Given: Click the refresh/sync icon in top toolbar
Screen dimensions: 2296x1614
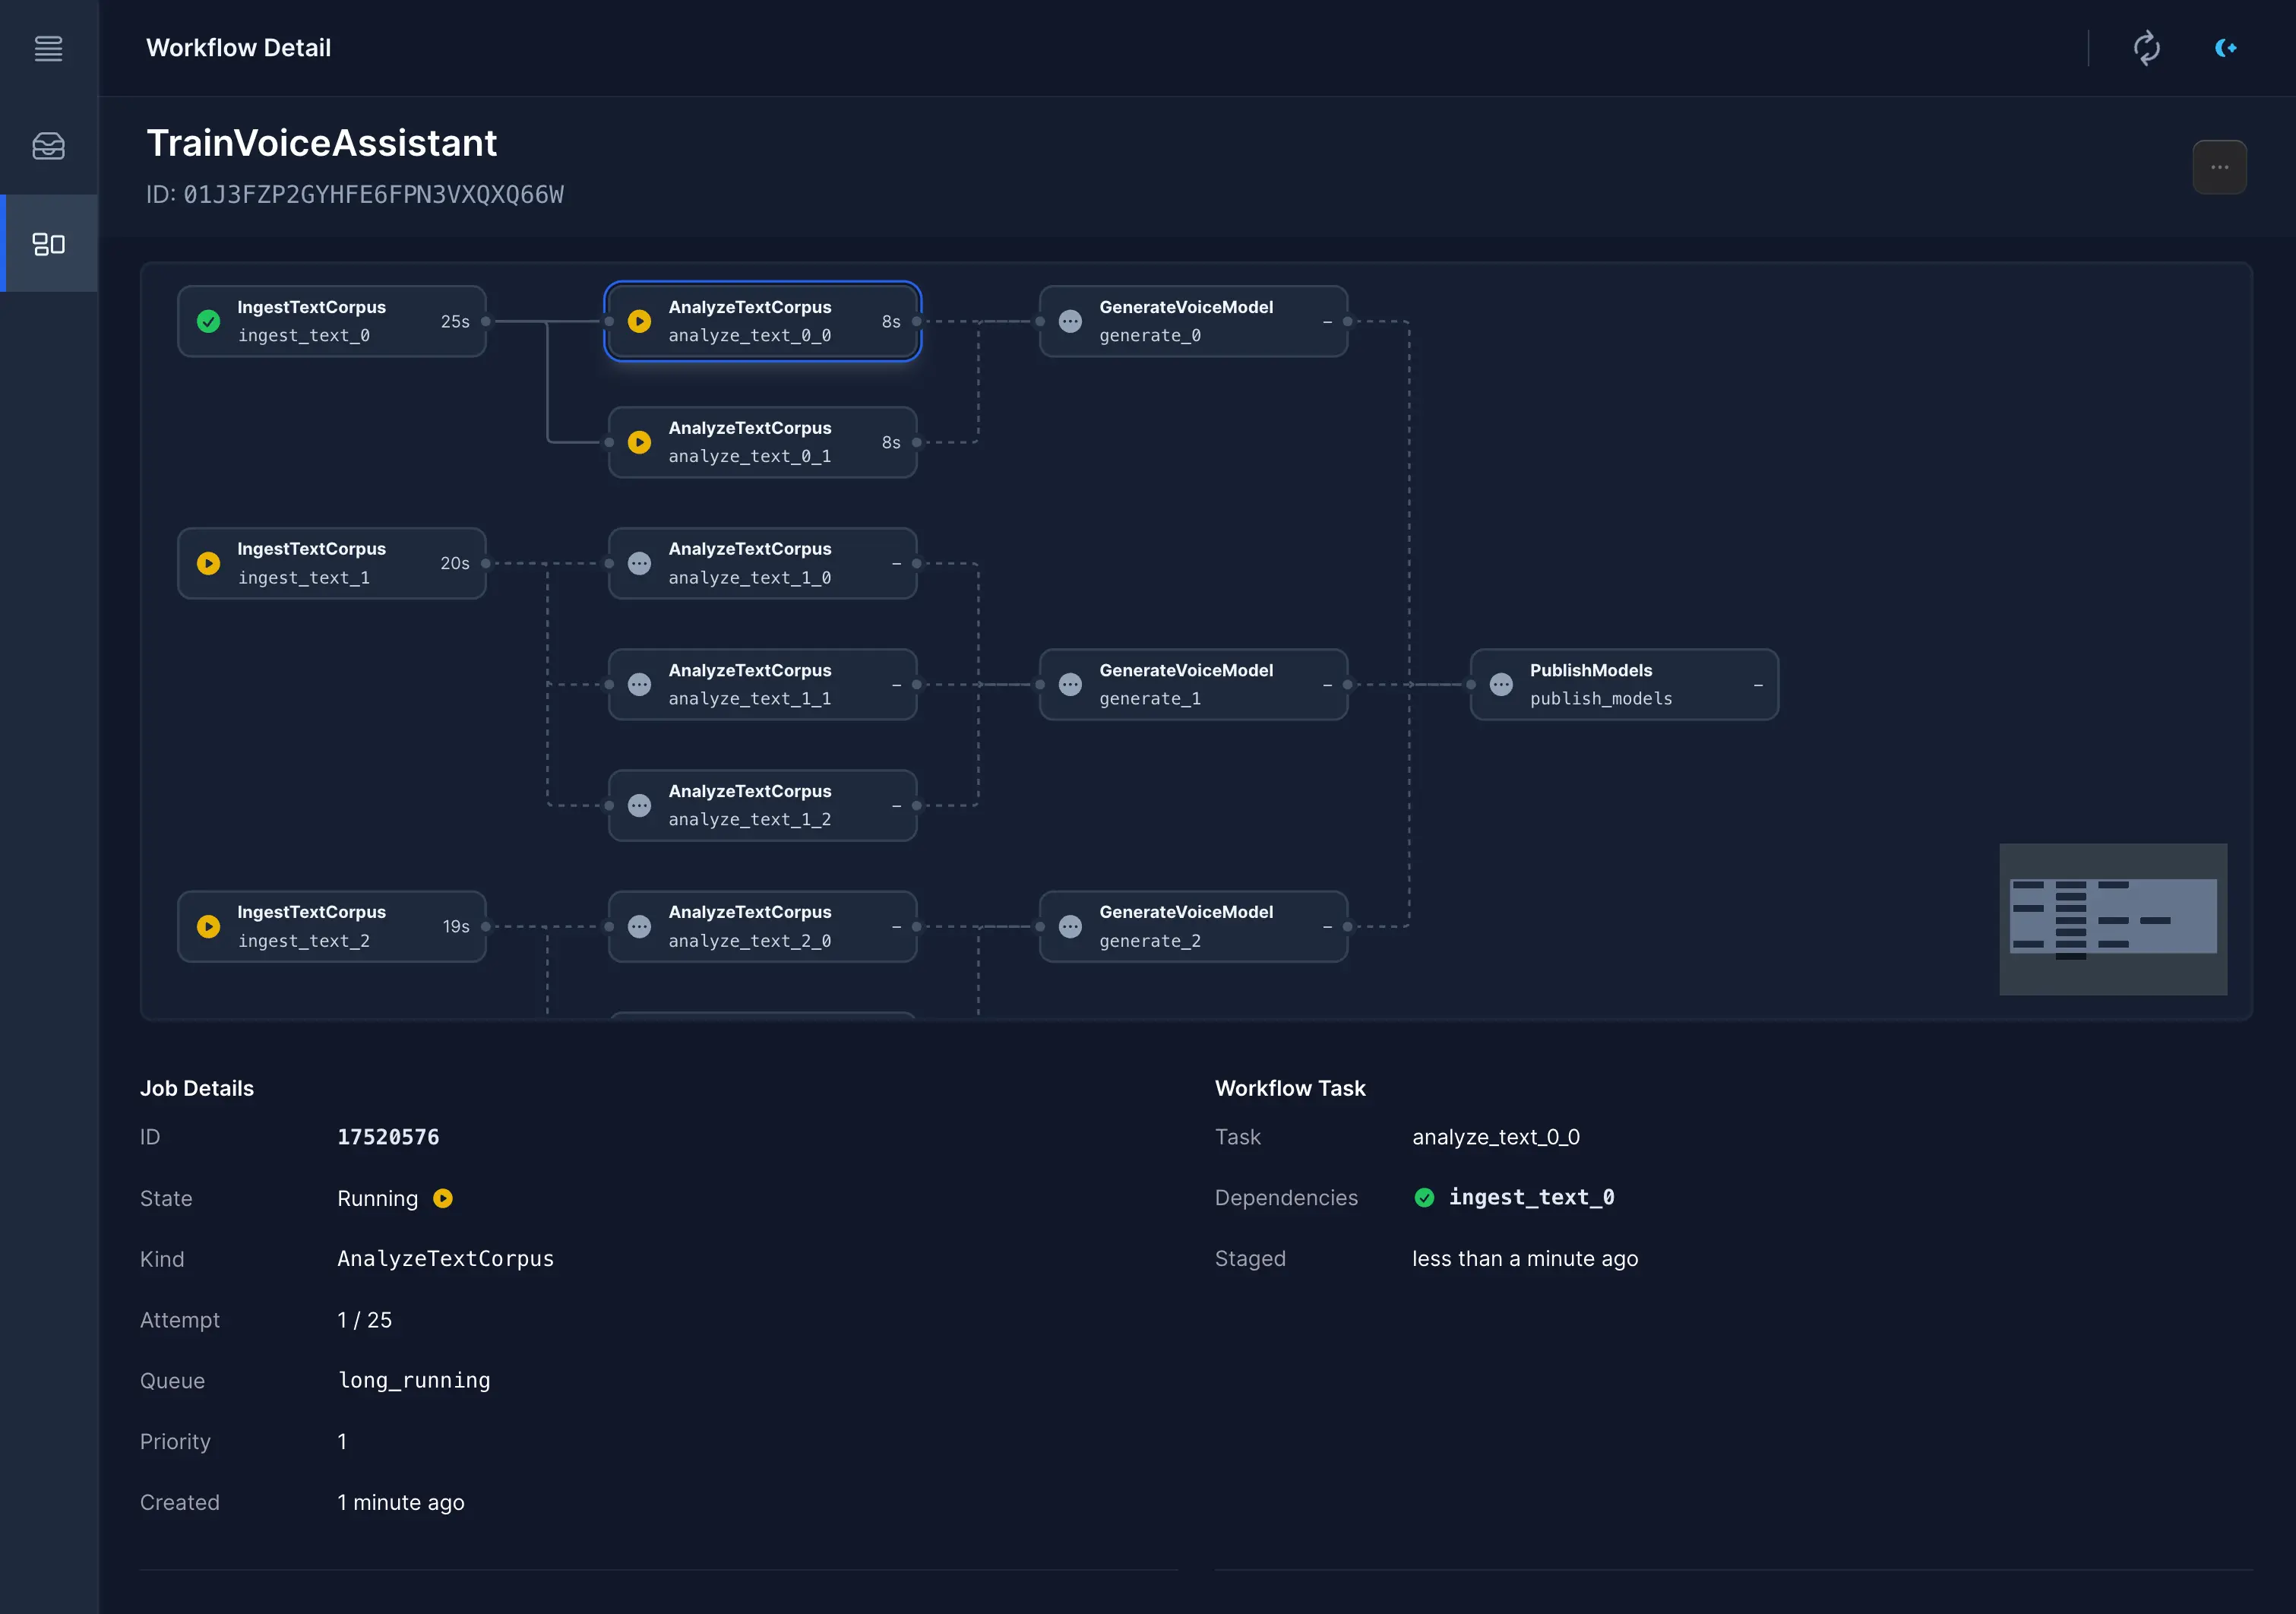Looking at the screenshot, I should pos(2144,47).
